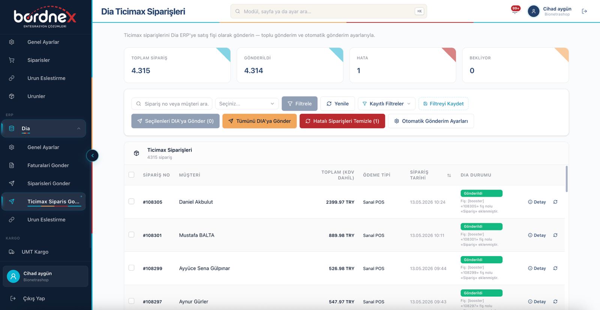Click the gear icon under the Dia section

[12, 147]
